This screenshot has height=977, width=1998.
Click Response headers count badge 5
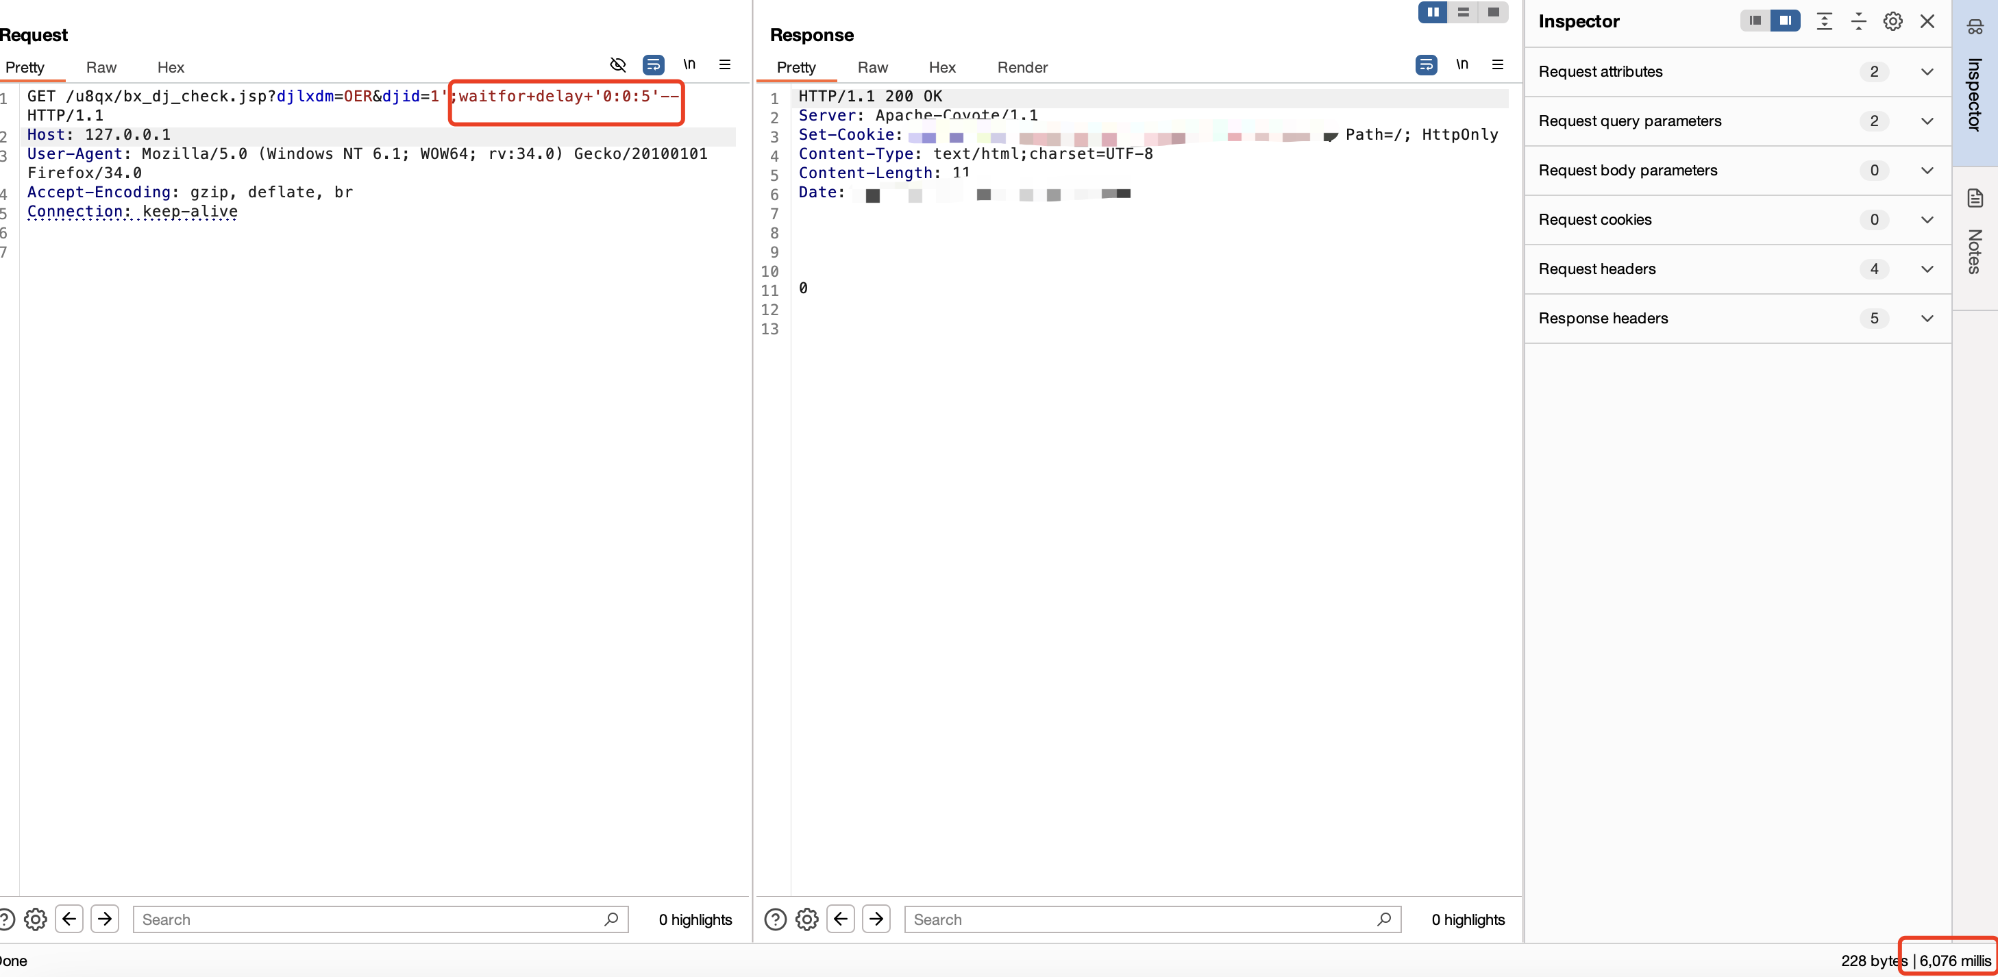(x=1874, y=319)
